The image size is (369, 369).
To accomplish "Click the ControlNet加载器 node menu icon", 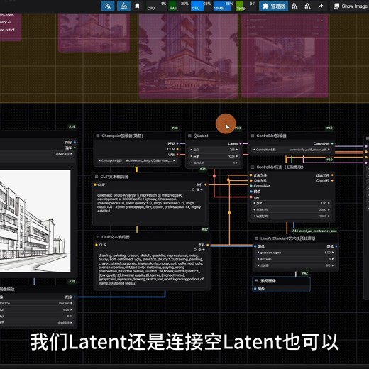I will [253, 136].
